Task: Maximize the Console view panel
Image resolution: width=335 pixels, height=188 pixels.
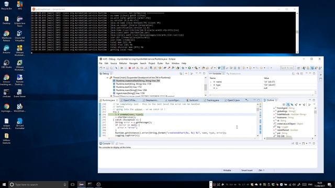Action: (314, 144)
